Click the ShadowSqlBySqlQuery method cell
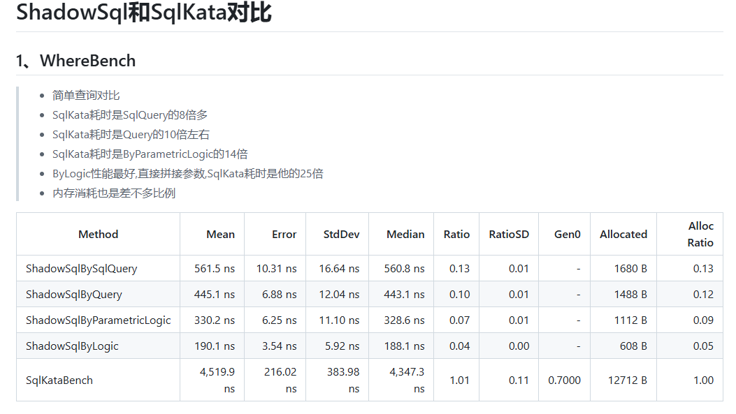The image size is (736, 414). click(x=81, y=269)
